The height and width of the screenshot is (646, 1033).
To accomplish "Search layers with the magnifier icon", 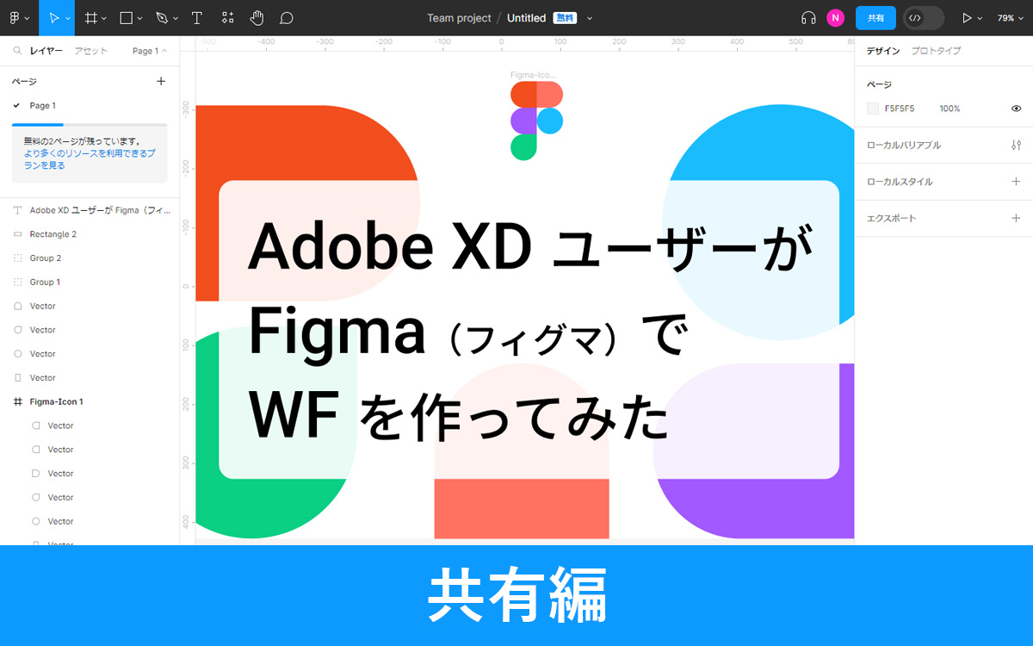I will pyautogui.click(x=17, y=51).
